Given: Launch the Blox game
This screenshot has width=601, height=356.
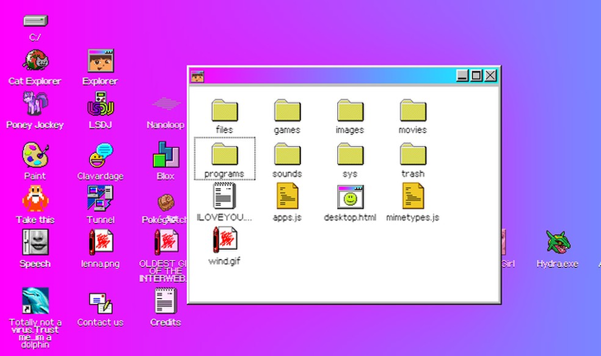Looking at the screenshot, I should [165, 156].
